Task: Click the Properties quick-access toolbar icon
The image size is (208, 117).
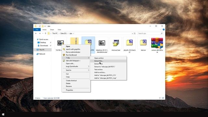Action: tap(40, 26)
